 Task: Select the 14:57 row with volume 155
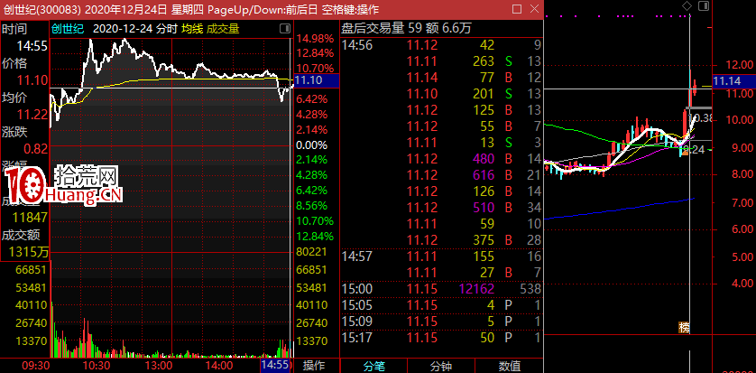click(441, 256)
